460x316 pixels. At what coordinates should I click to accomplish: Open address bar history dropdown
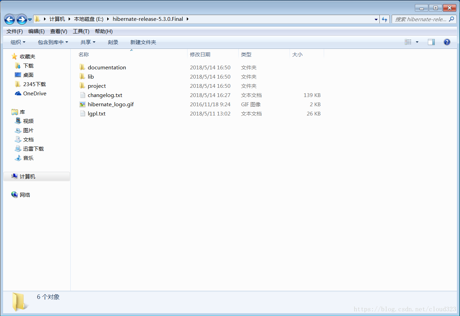(376, 19)
